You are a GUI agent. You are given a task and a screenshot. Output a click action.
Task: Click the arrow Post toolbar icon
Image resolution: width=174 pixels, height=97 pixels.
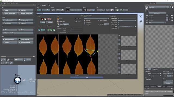coord(126,10)
